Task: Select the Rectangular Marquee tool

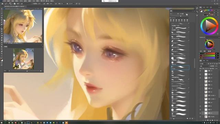Action: click(x=2, y=11)
